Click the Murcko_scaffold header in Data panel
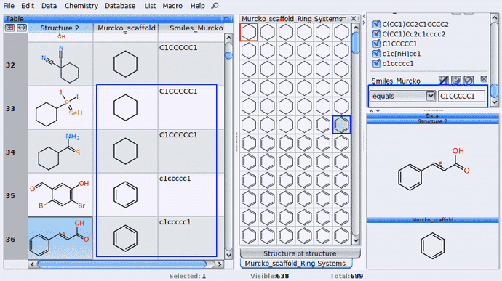 (x=433, y=219)
